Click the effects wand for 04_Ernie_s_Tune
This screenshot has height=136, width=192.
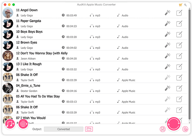167,88
